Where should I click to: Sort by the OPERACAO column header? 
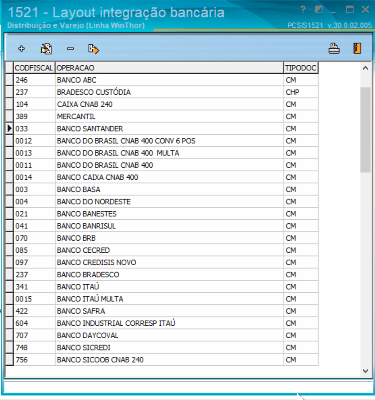coord(170,68)
